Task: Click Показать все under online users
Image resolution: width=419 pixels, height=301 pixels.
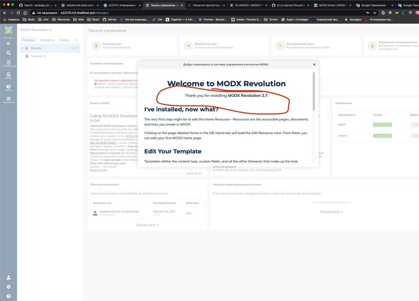Action: pyautogui.click(x=147, y=225)
